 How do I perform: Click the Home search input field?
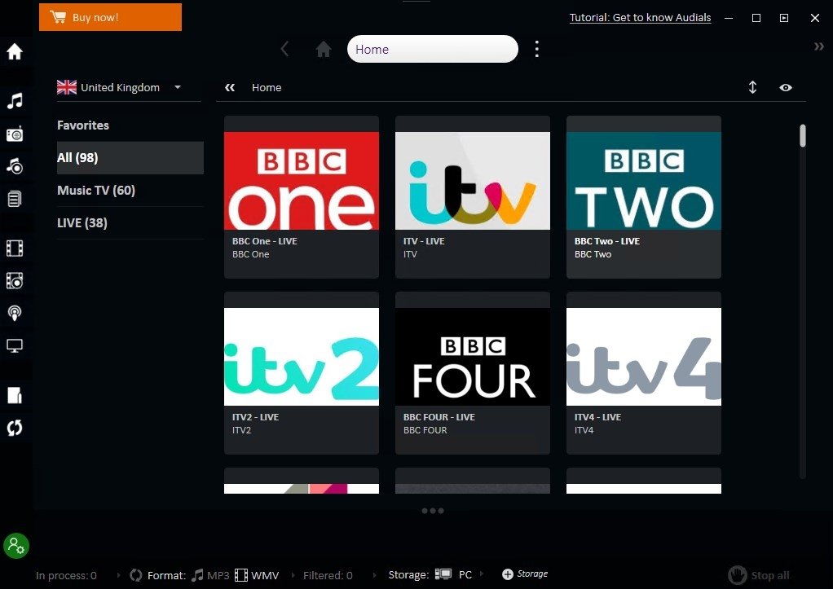(x=433, y=49)
